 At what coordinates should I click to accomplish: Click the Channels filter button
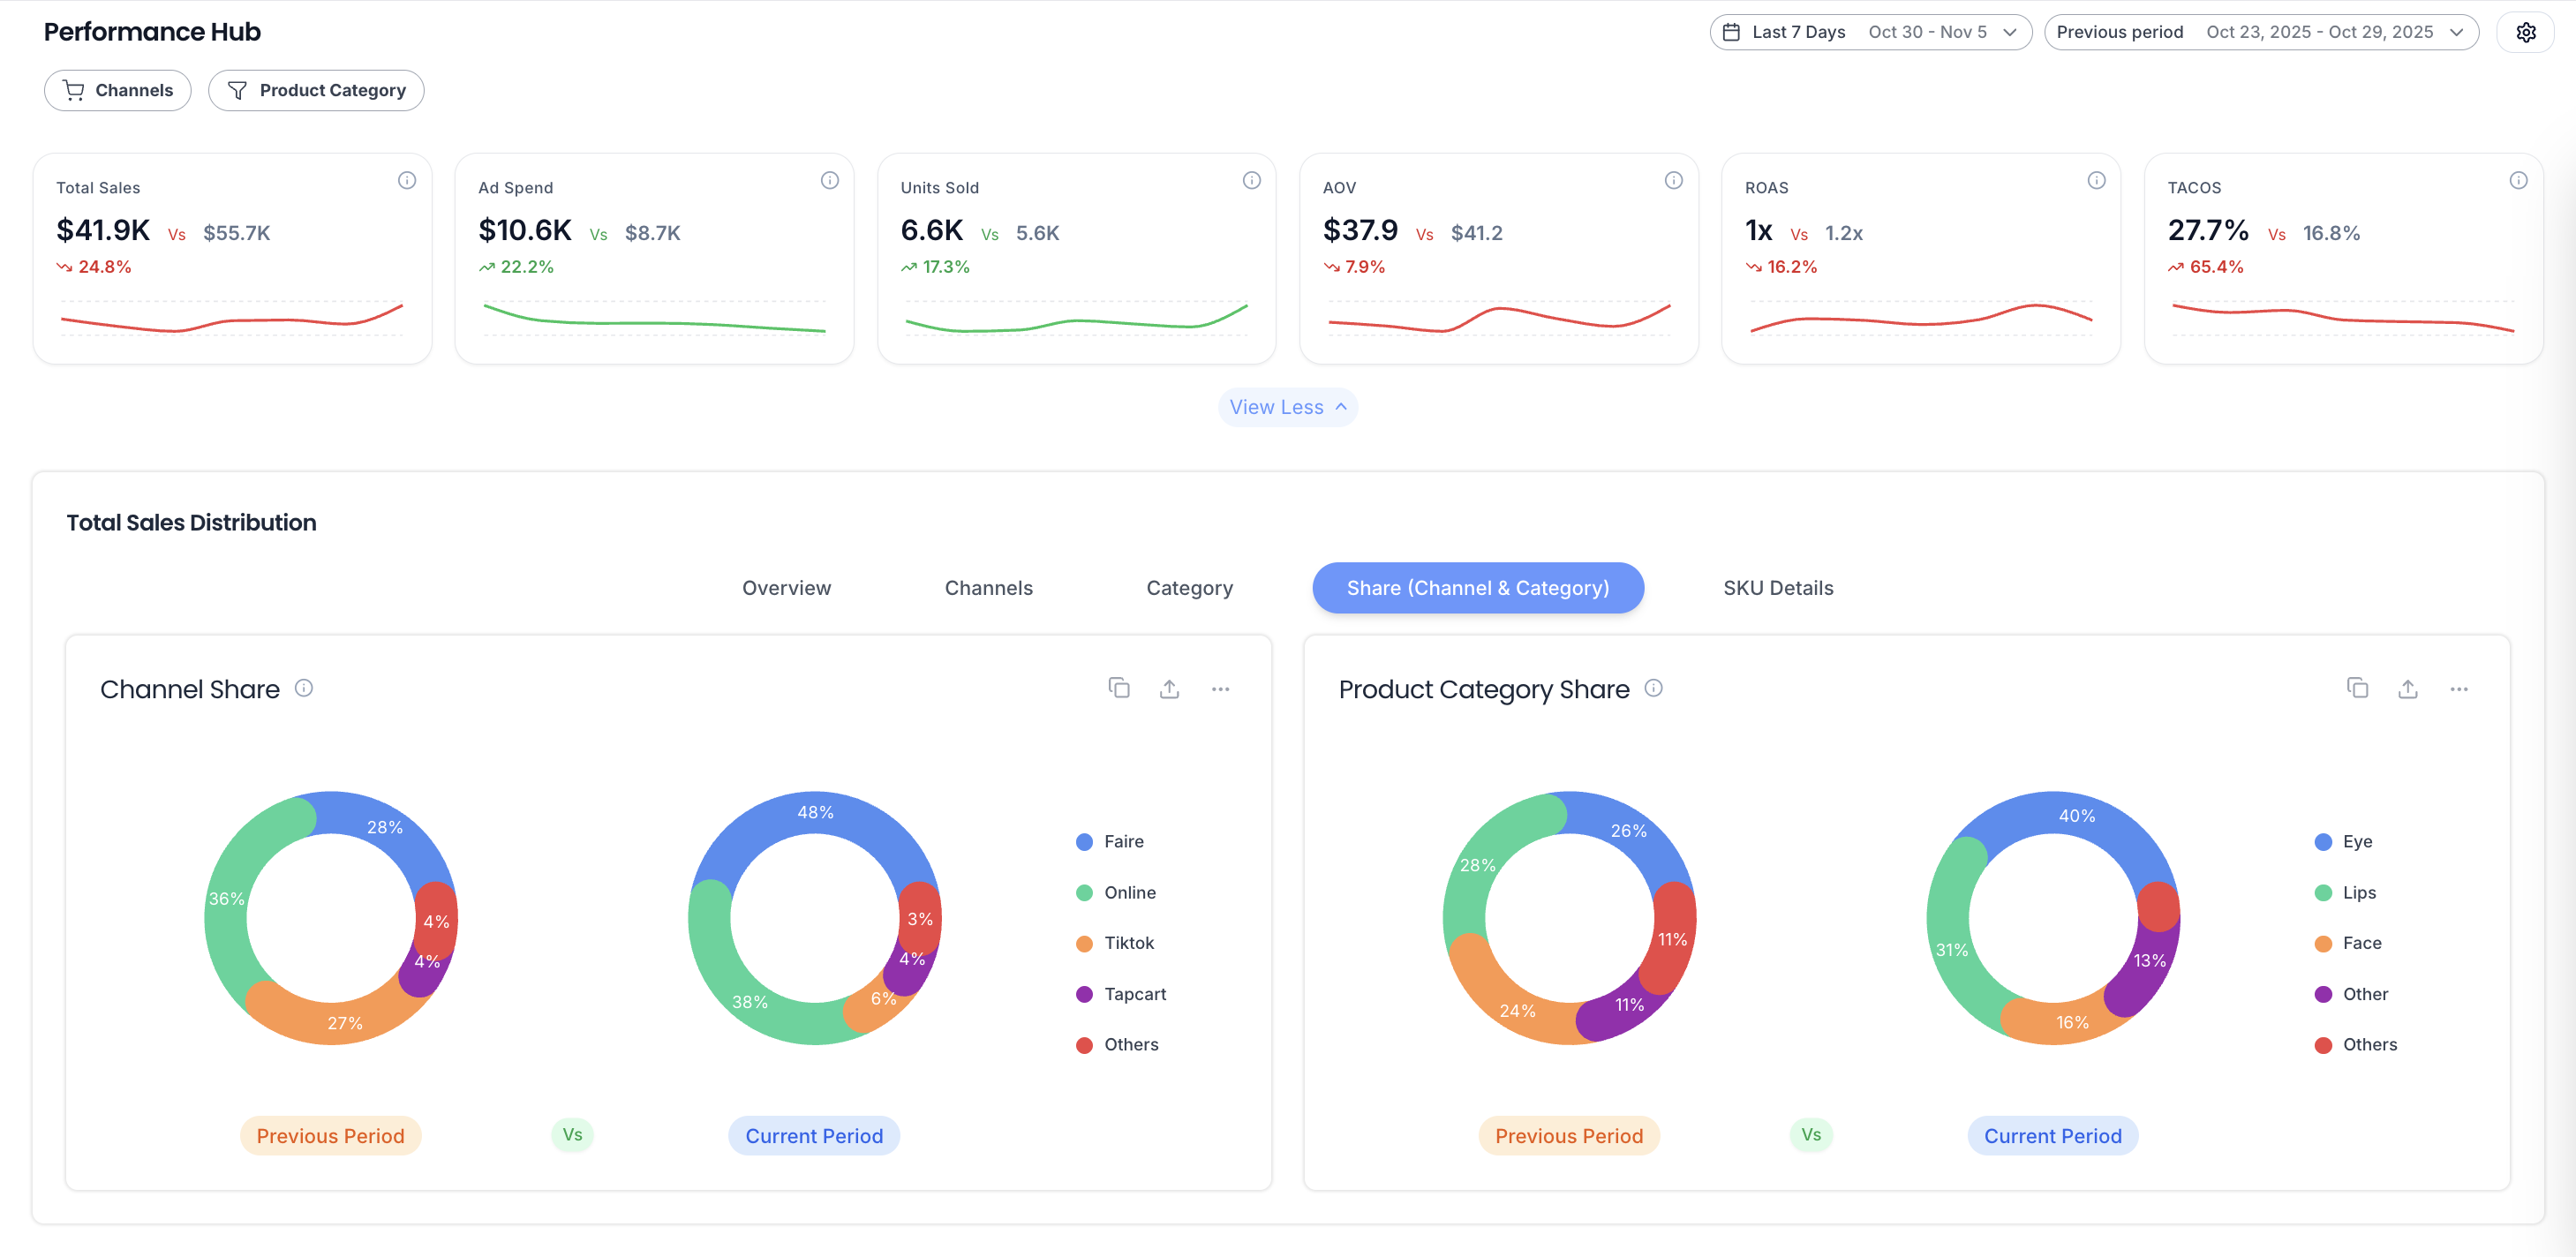tap(117, 90)
